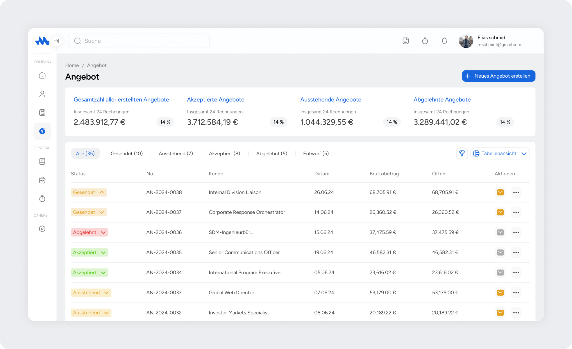Click Neues Angebot erstellen button
572x349 pixels.
(x=498, y=76)
